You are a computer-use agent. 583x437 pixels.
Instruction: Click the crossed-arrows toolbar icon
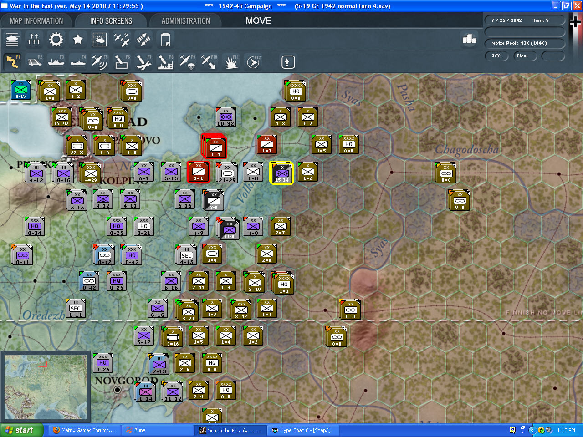[143, 40]
